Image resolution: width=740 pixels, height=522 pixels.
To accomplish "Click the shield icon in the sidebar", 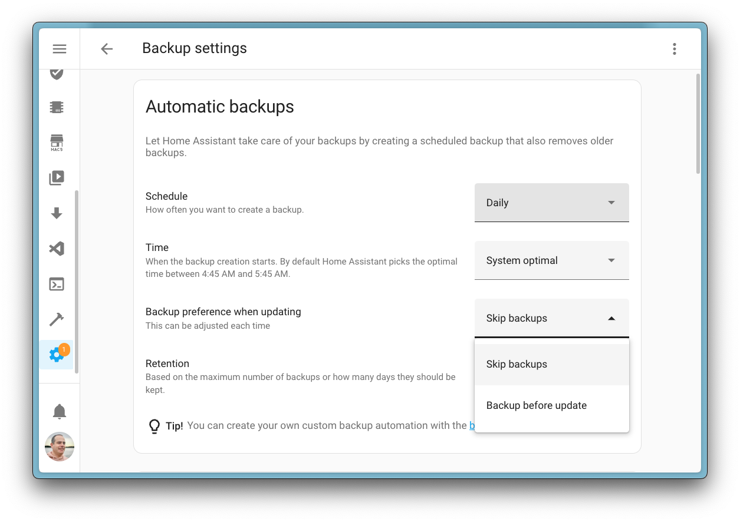I will [57, 74].
